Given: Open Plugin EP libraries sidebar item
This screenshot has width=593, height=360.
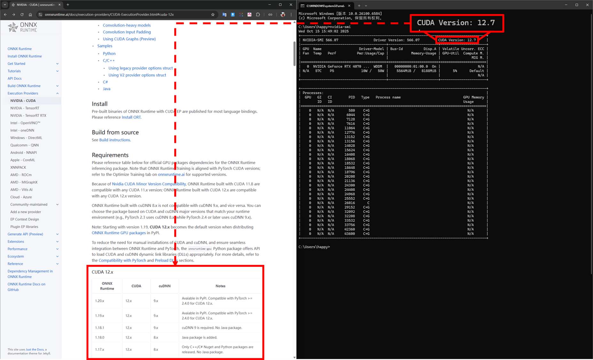Looking at the screenshot, I should (x=24, y=227).
